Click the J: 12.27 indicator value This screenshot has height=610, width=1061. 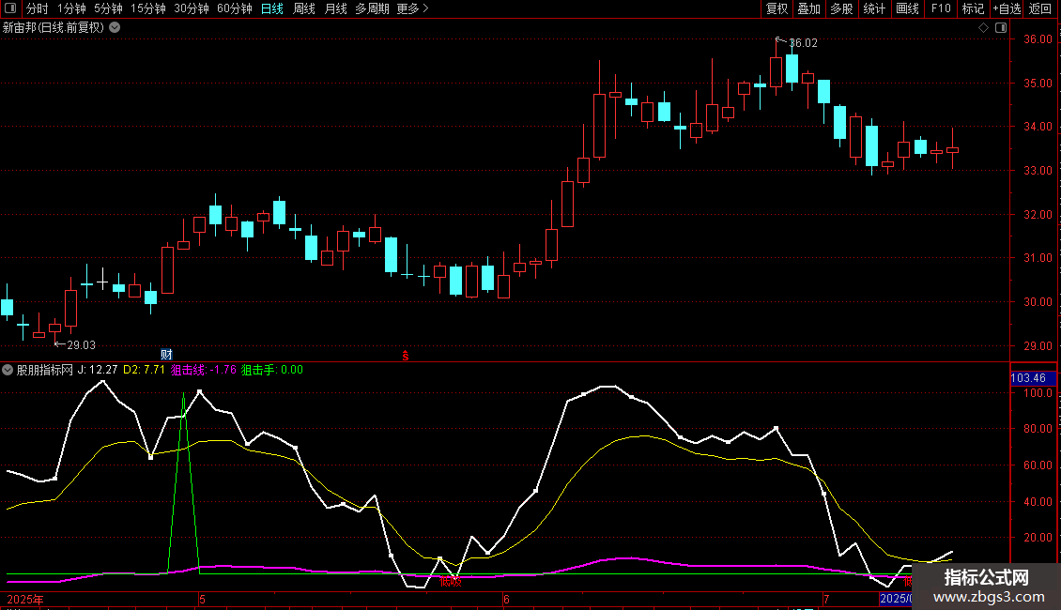click(98, 370)
